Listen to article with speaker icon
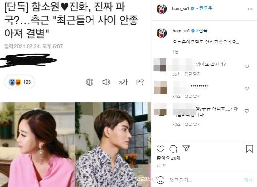The width and height of the screenshot is (257, 187). [106, 82]
